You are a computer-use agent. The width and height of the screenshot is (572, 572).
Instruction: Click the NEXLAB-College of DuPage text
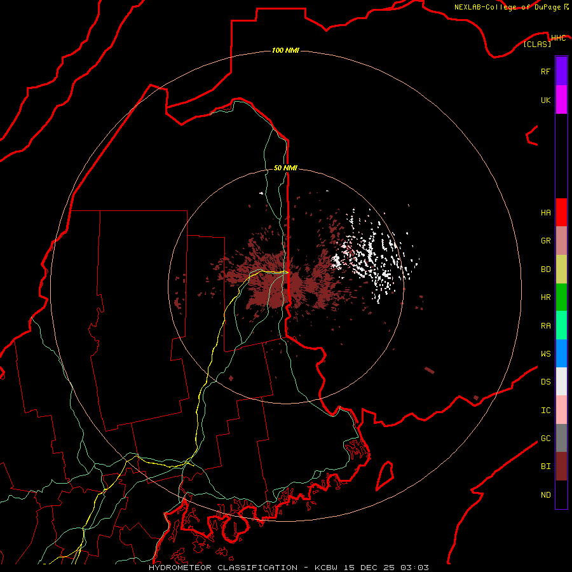pos(507,7)
